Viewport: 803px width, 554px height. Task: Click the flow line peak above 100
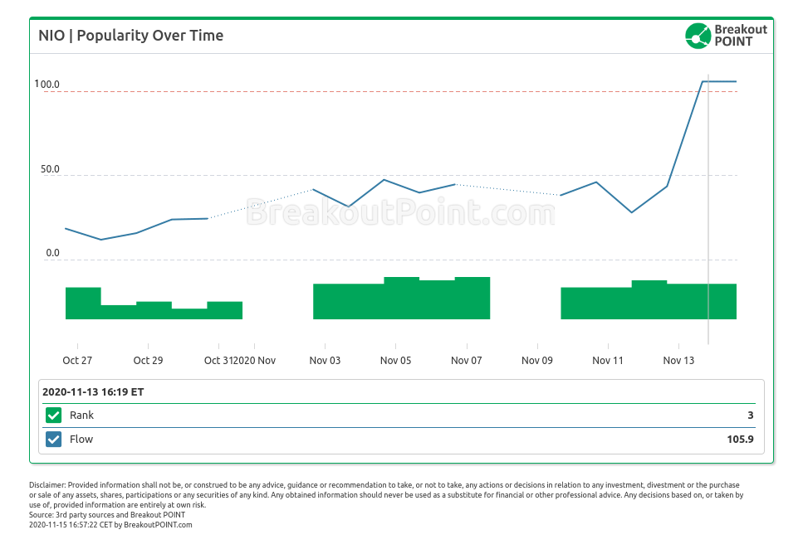(x=719, y=81)
